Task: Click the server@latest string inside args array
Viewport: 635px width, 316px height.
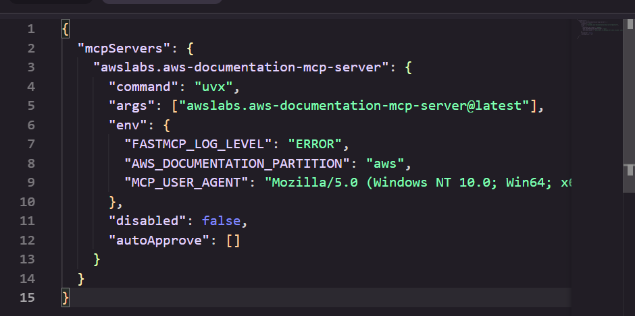Action: [355, 106]
